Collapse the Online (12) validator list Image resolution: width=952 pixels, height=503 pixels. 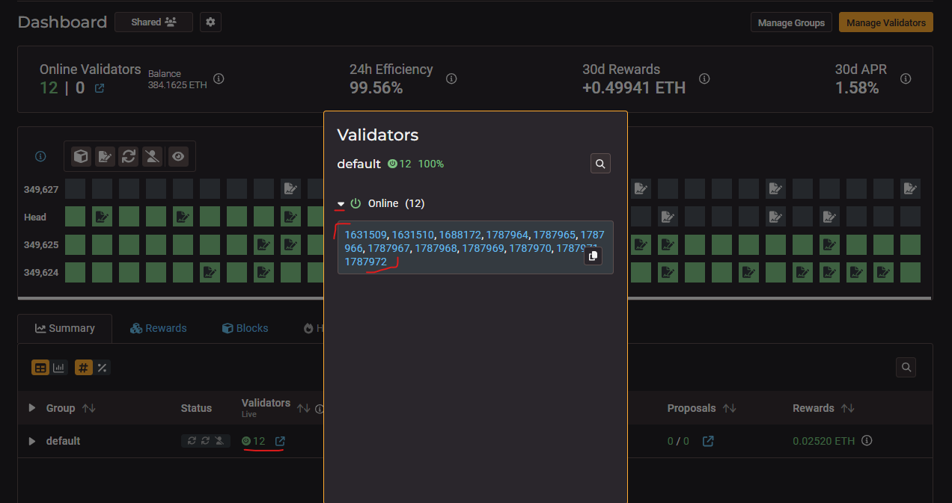pos(341,203)
